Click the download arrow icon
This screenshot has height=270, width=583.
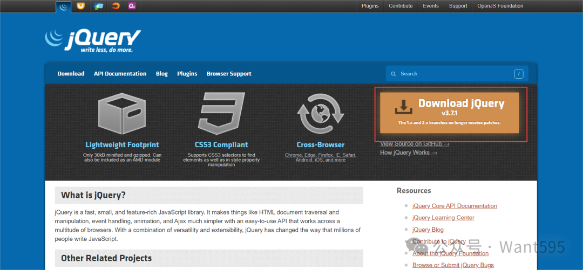tap(404, 107)
